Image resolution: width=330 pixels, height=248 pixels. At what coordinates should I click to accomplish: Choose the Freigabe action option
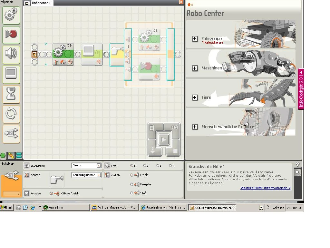pyautogui.click(x=132, y=184)
